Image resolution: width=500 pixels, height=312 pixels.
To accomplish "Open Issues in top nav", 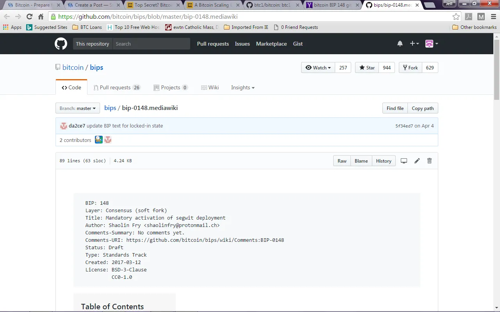I will (x=242, y=44).
